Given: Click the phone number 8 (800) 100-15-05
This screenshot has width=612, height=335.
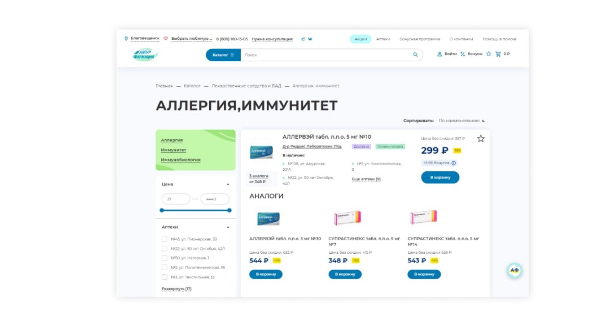Looking at the screenshot, I should point(232,39).
